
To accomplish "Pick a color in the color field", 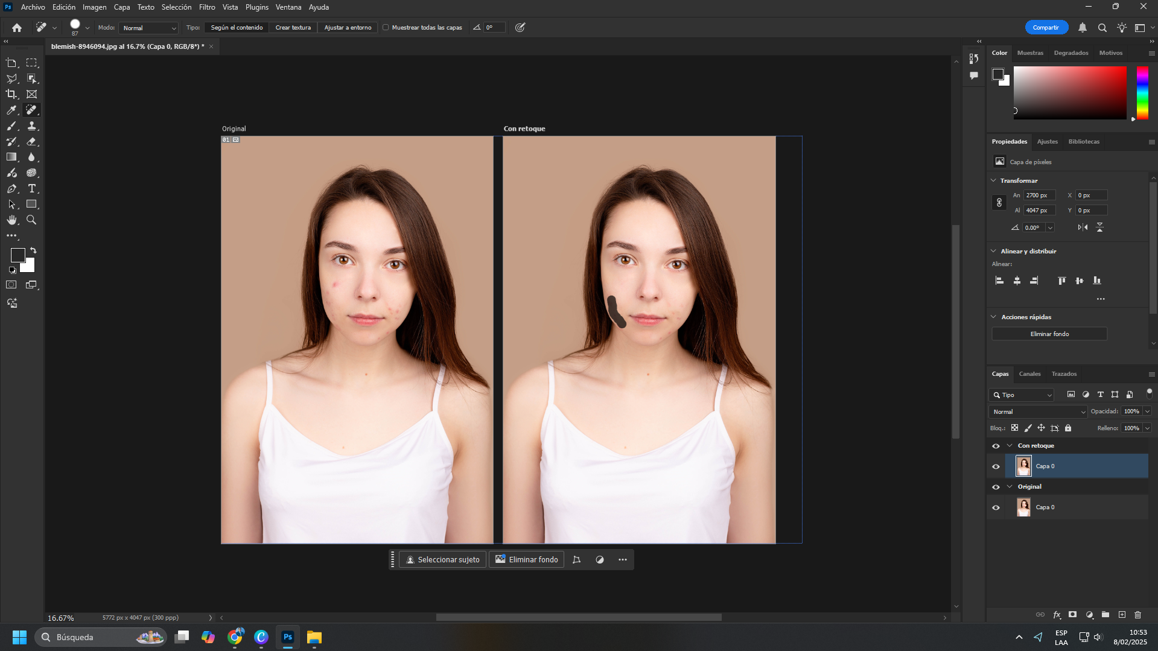I will (x=1070, y=92).
